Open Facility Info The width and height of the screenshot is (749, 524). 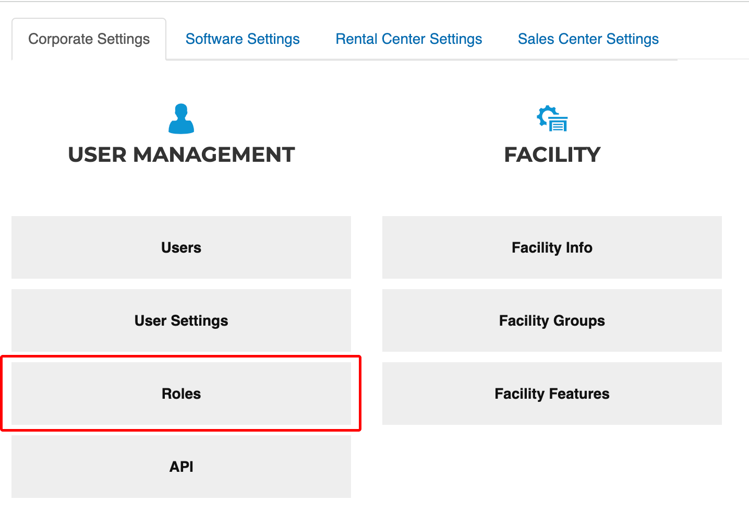point(552,247)
